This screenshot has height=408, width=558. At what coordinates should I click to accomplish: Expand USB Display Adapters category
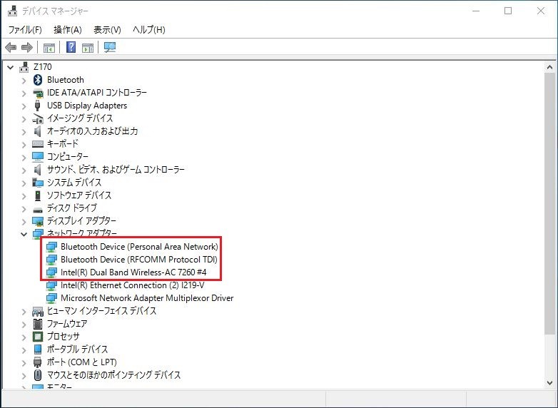click(x=24, y=106)
